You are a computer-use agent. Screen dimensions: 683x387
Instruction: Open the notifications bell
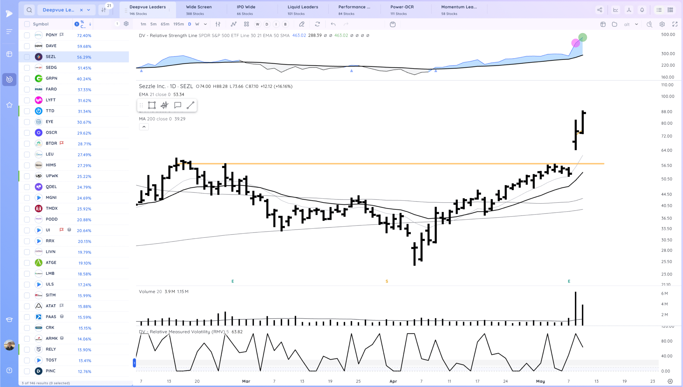pos(642,10)
